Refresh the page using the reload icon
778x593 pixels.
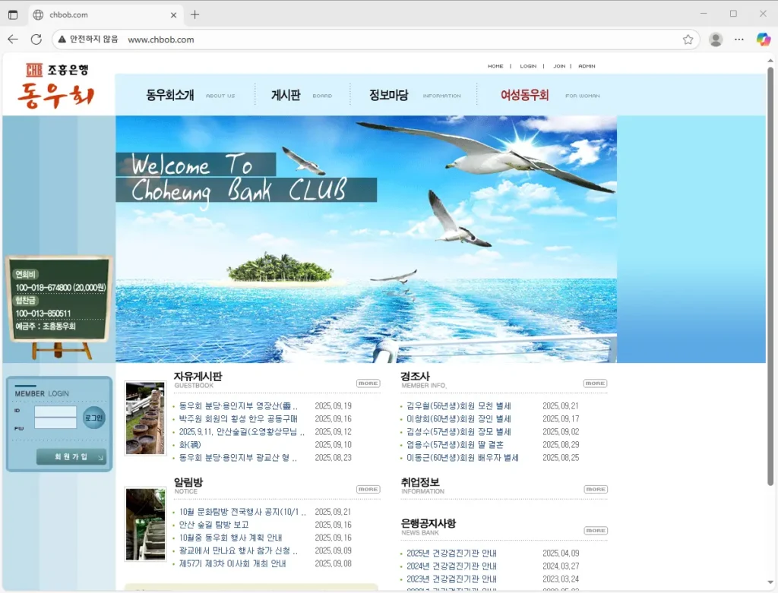36,39
